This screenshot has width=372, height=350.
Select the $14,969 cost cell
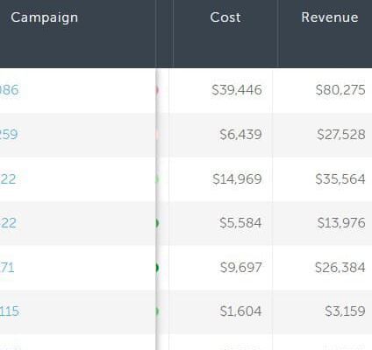[220, 179]
